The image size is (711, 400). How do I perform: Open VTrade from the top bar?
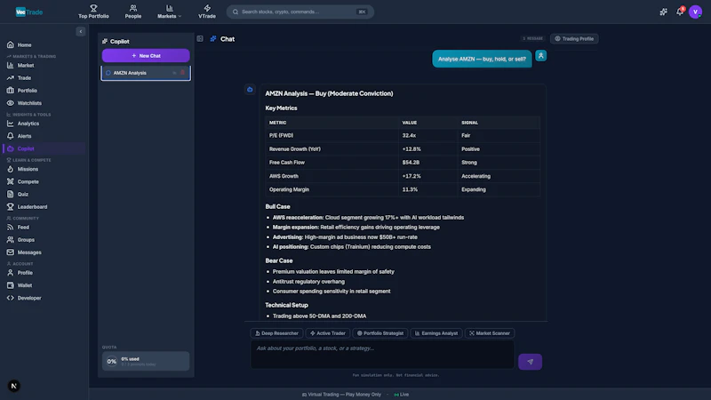pos(207,12)
